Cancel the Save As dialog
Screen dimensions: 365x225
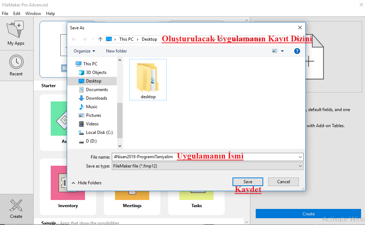283,182
